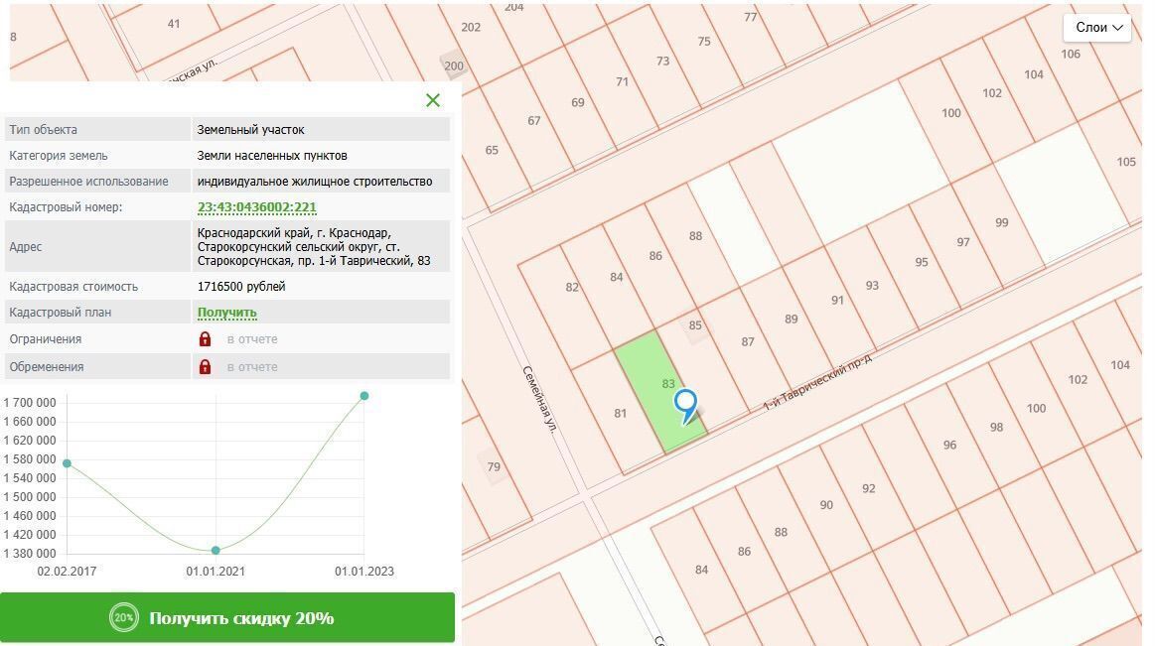Image resolution: width=1155 pixels, height=646 pixels.
Task: Click the Земельный участок object type value
Action: click(250, 129)
